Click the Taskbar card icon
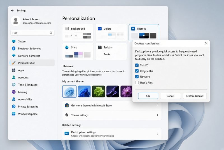 (x=100, y=47)
